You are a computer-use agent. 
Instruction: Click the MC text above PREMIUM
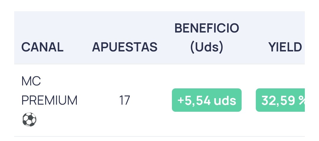coord(31,81)
